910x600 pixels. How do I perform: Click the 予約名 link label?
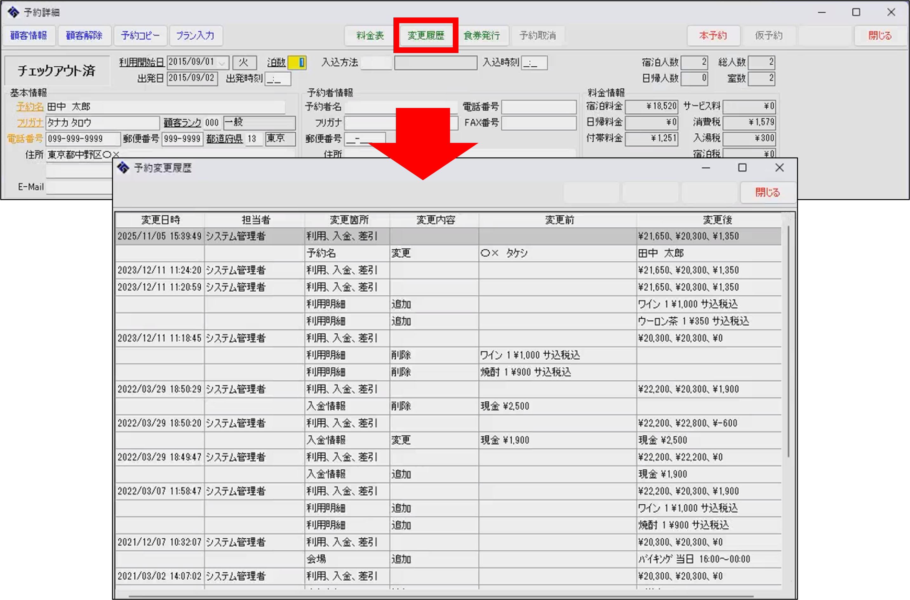tap(30, 107)
